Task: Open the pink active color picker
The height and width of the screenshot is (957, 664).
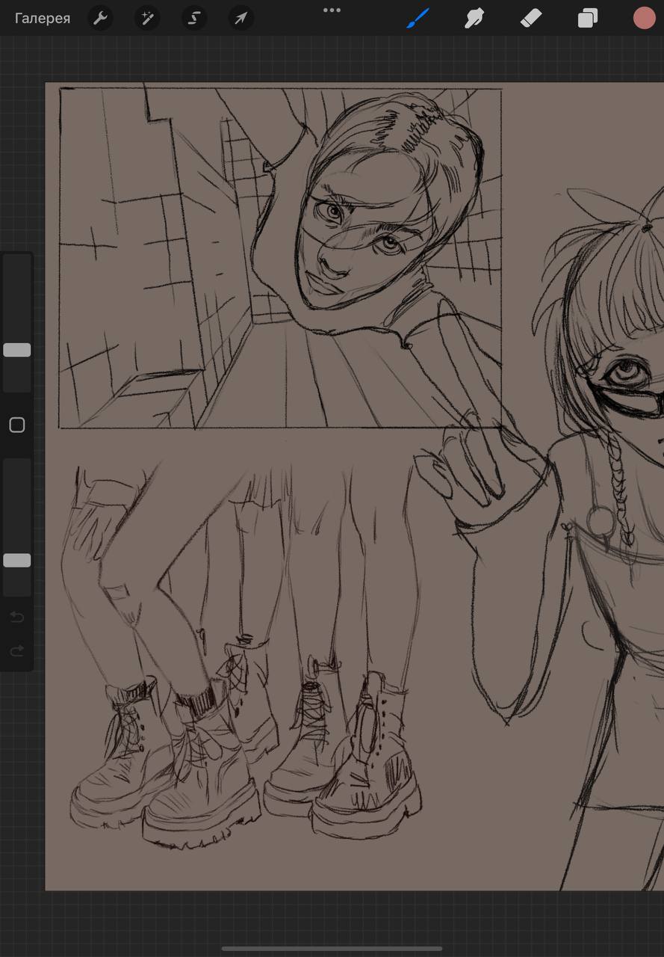Action: click(x=644, y=18)
